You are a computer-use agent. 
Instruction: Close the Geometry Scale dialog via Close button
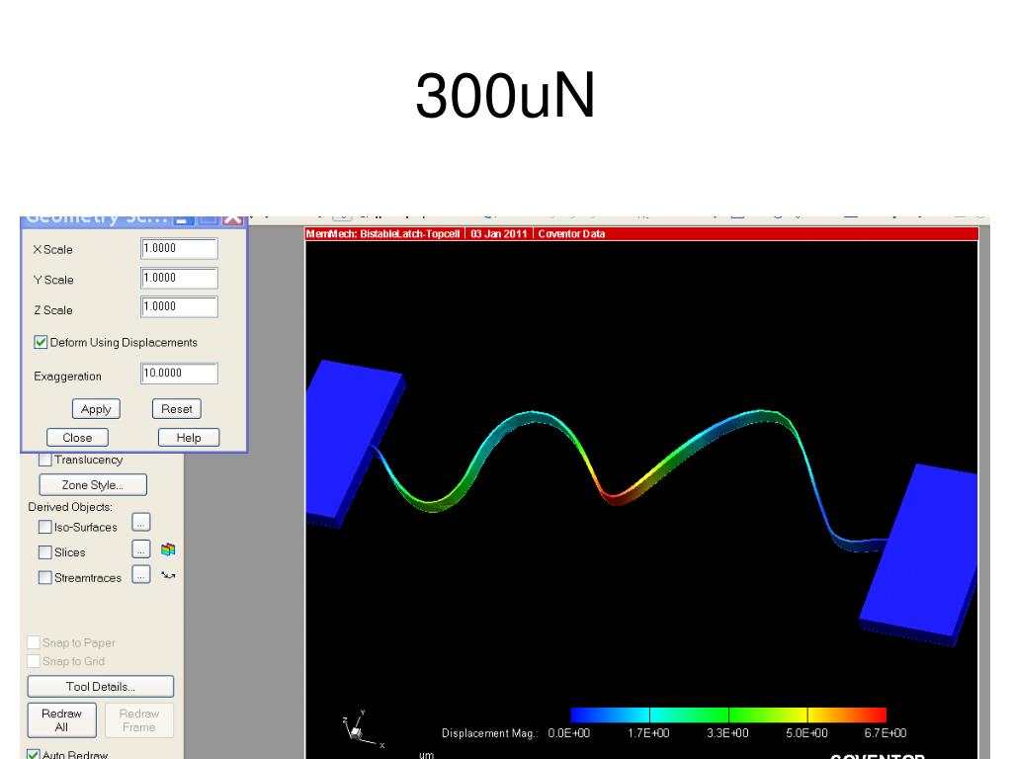point(77,438)
